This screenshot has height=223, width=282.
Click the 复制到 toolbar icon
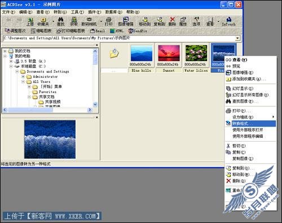tap(160, 21)
